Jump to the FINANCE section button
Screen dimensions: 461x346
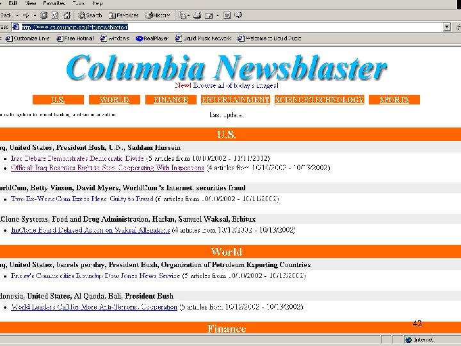click(x=170, y=100)
